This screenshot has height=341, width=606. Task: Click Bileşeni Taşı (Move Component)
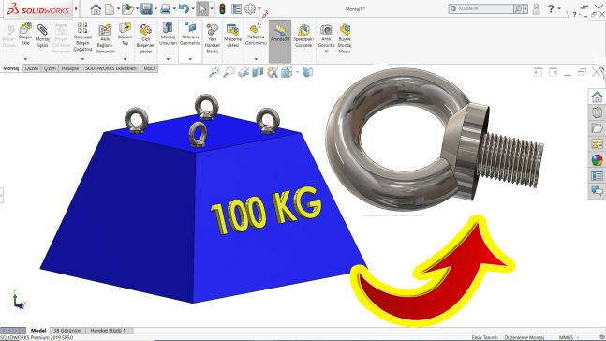[x=125, y=34]
